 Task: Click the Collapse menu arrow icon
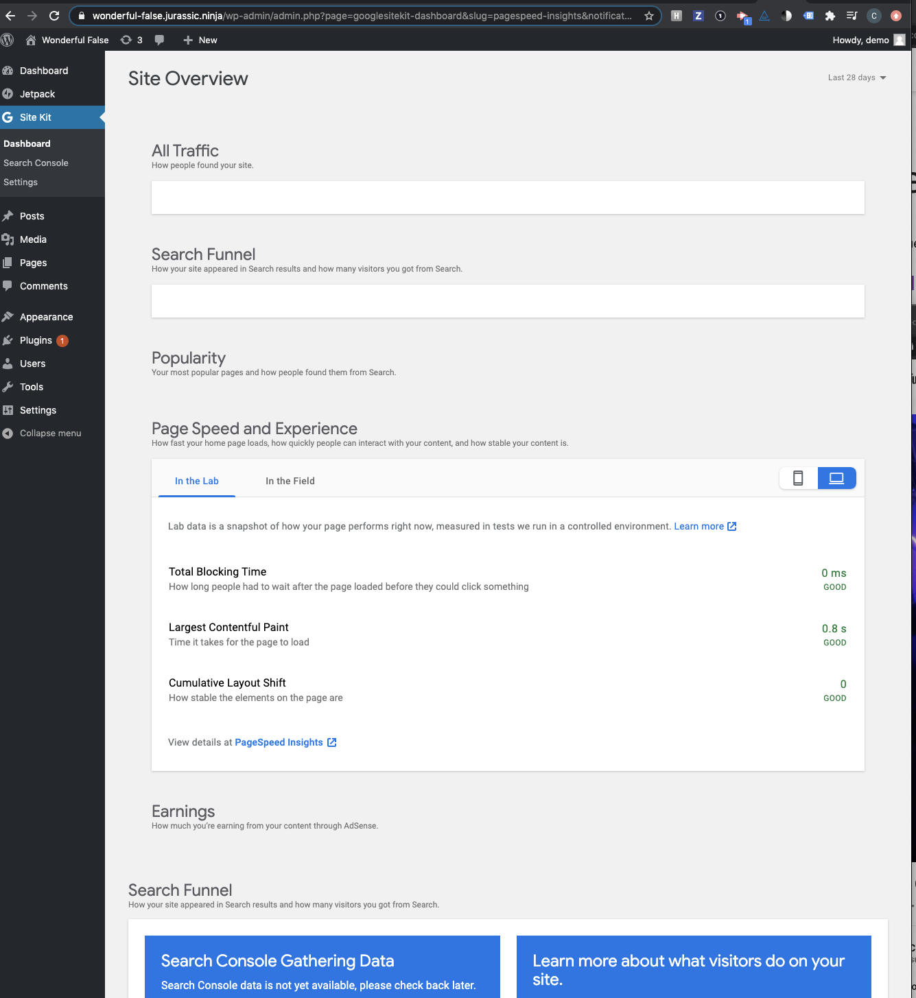[8, 433]
